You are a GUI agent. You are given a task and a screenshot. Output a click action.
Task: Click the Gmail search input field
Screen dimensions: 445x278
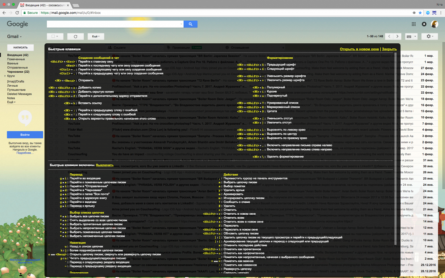[113, 24]
